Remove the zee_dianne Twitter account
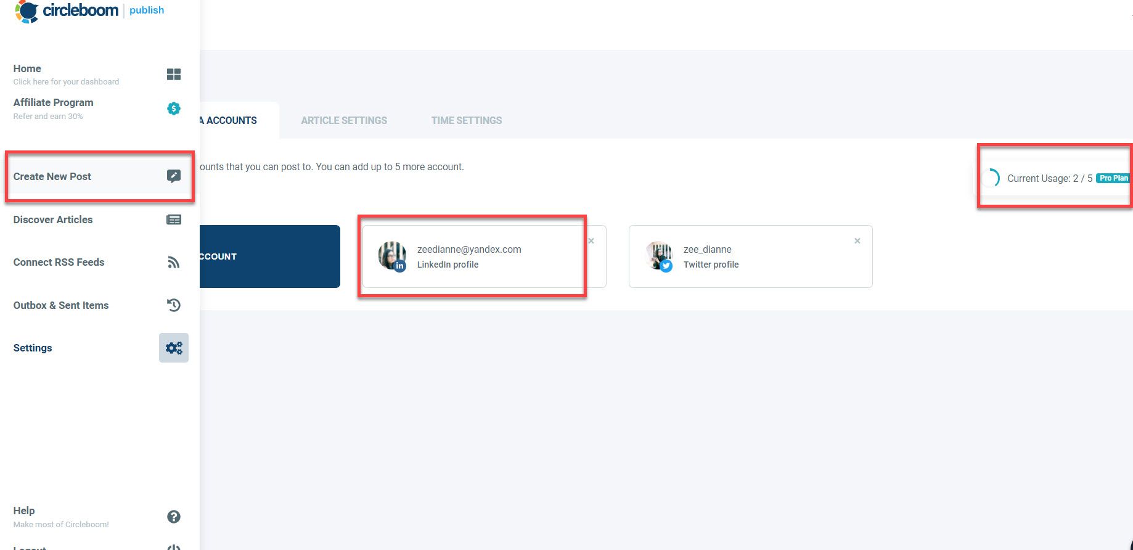Viewport: 1133px width, 550px height. point(857,240)
